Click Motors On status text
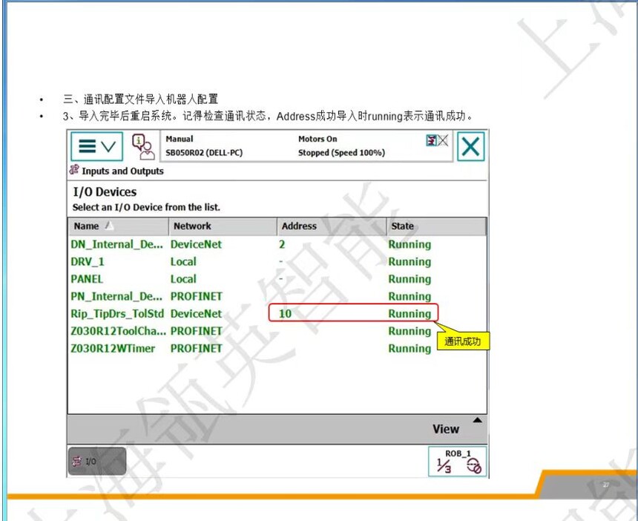The height and width of the screenshot is (521, 638). coord(318,139)
